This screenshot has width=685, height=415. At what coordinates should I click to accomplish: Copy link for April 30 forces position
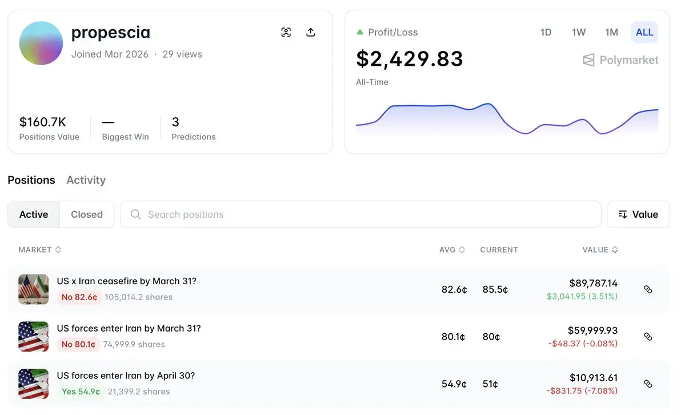pyautogui.click(x=648, y=384)
